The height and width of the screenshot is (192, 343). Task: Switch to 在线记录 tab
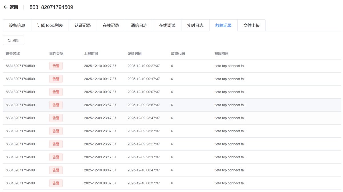tap(111, 25)
